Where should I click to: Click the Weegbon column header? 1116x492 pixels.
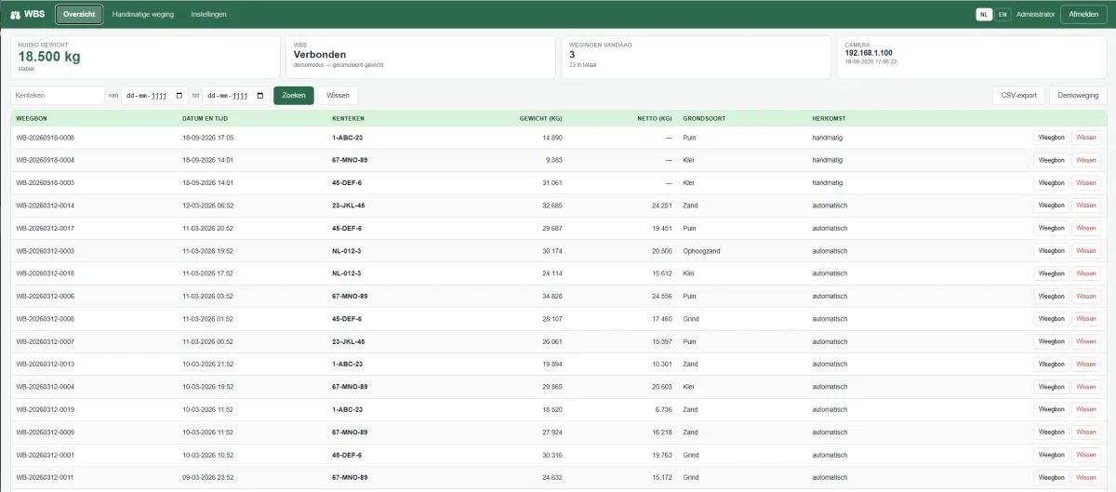point(32,119)
